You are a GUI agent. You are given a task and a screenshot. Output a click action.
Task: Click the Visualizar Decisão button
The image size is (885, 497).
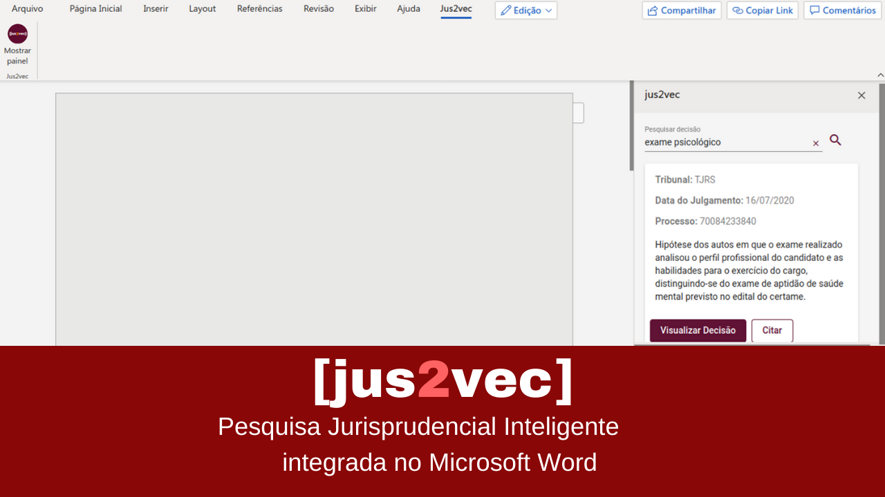click(x=698, y=330)
